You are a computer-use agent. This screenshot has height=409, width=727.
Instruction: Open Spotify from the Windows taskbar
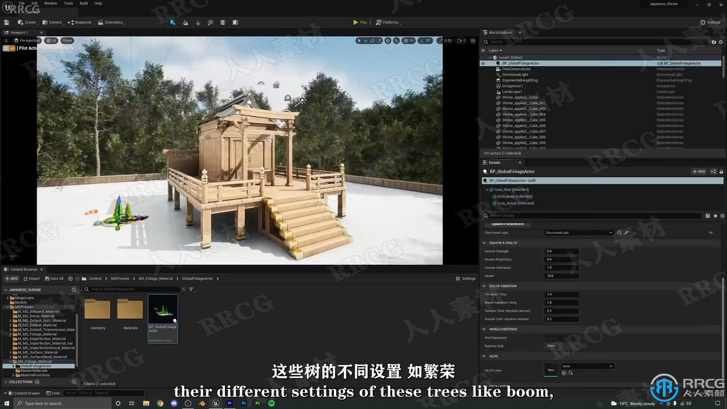pos(271,403)
